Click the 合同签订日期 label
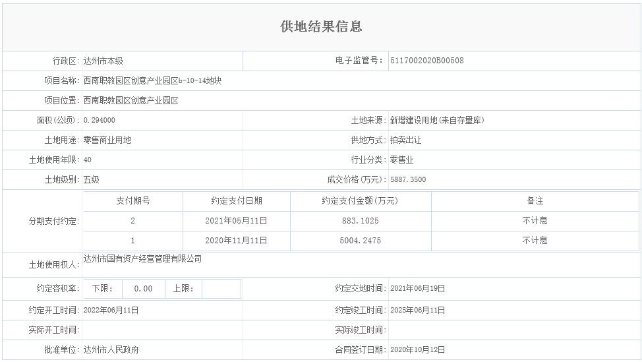This screenshot has height=362, width=642. [361, 349]
